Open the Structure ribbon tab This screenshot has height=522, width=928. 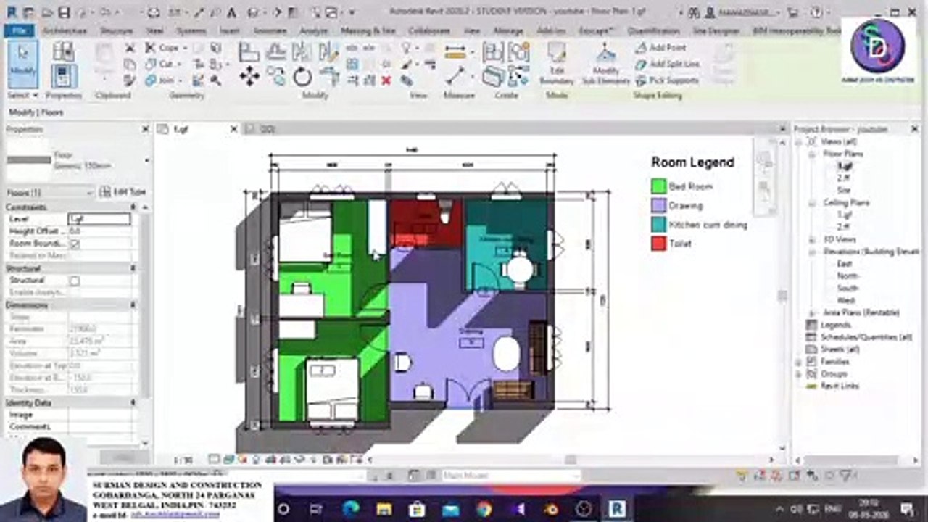click(x=116, y=31)
